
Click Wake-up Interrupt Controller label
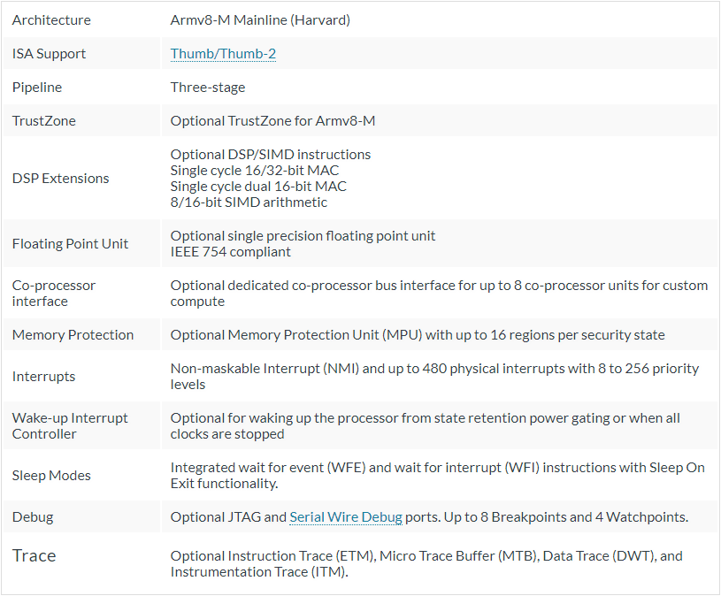pos(70,426)
